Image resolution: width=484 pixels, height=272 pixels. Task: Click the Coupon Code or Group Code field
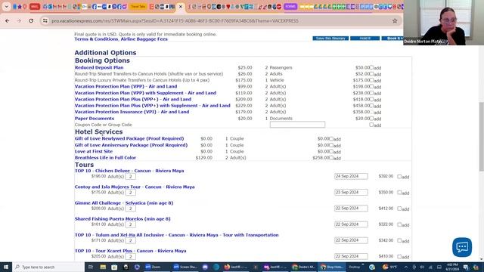[297, 124]
